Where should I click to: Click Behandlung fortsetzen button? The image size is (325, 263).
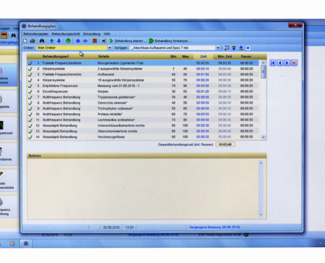coord(170,41)
